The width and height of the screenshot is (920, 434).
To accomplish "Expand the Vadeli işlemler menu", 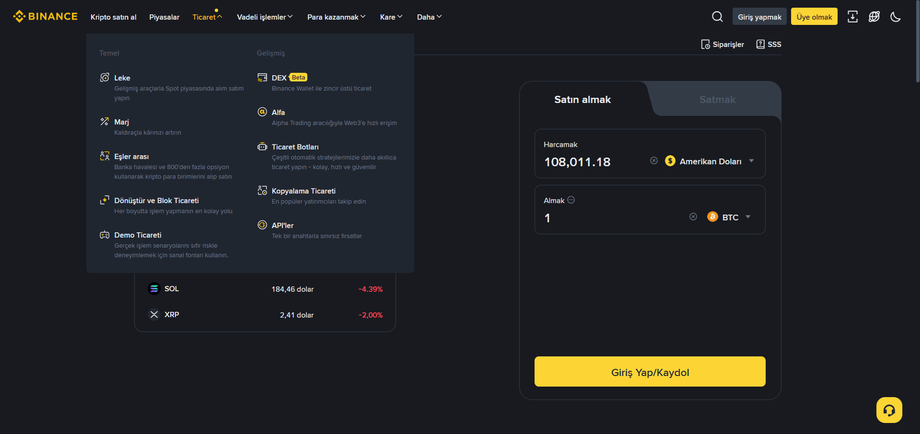I will tap(264, 17).
